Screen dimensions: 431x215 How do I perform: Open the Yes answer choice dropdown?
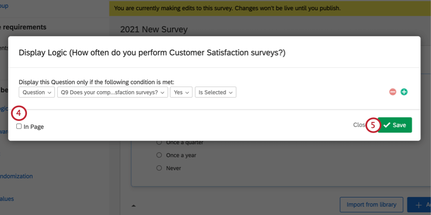(181, 92)
